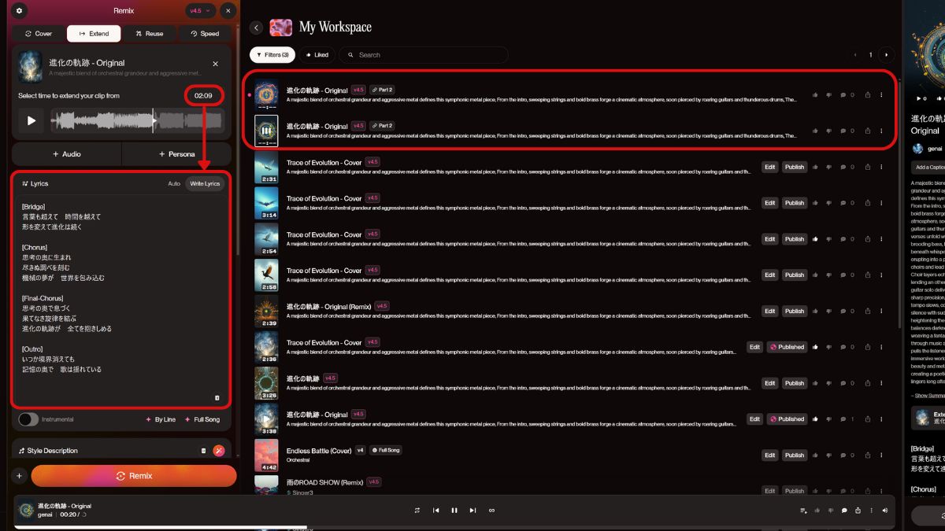The height and width of the screenshot is (531, 945).
Task: Delete the lyrics with the trash icon
Action: (x=217, y=398)
